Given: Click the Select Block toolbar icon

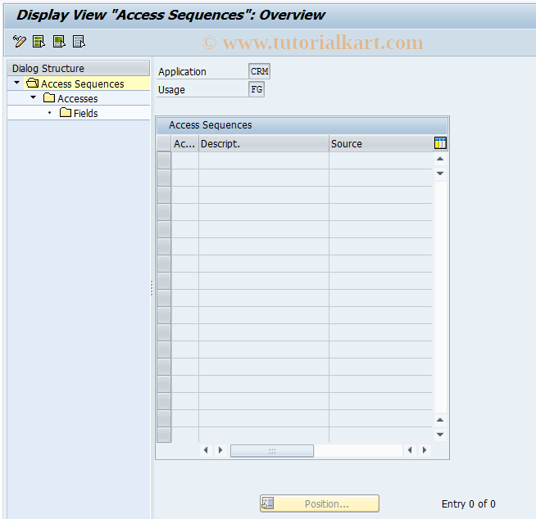Looking at the screenshot, I should tap(59, 42).
